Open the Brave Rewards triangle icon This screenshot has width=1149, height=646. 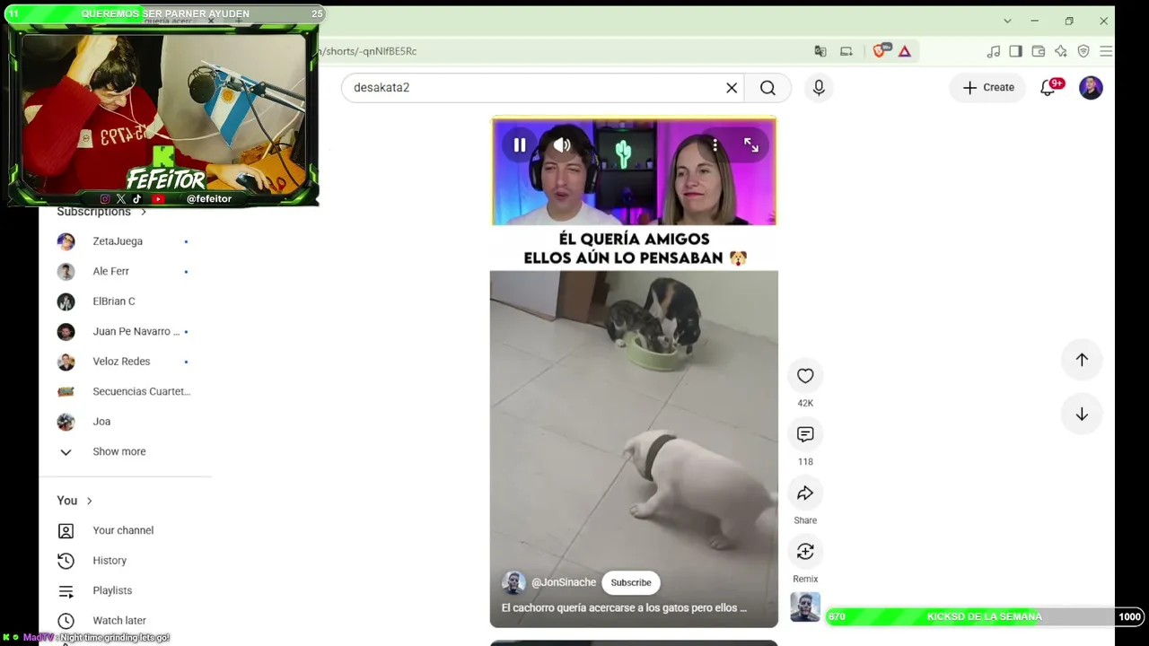pos(905,51)
